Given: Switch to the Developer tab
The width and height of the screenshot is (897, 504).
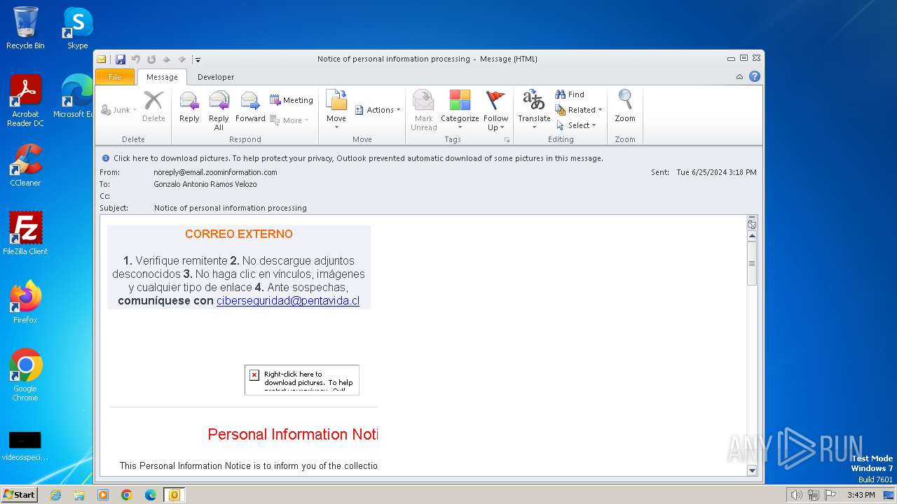Looking at the screenshot, I should coord(216,77).
